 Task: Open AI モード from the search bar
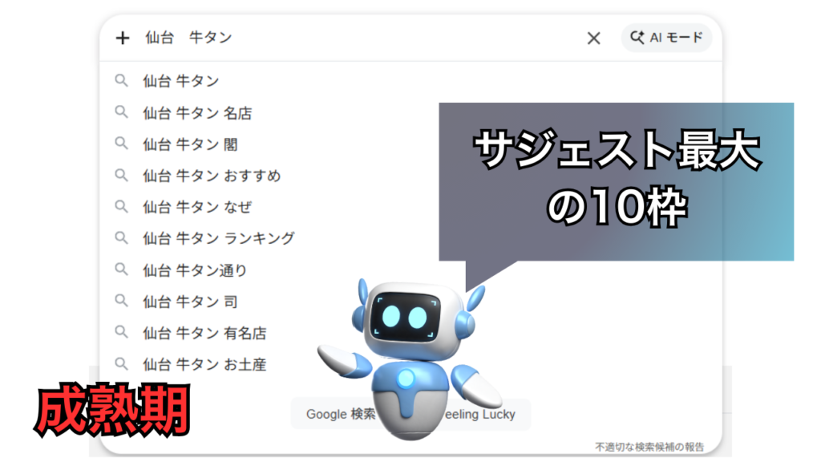click(665, 38)
